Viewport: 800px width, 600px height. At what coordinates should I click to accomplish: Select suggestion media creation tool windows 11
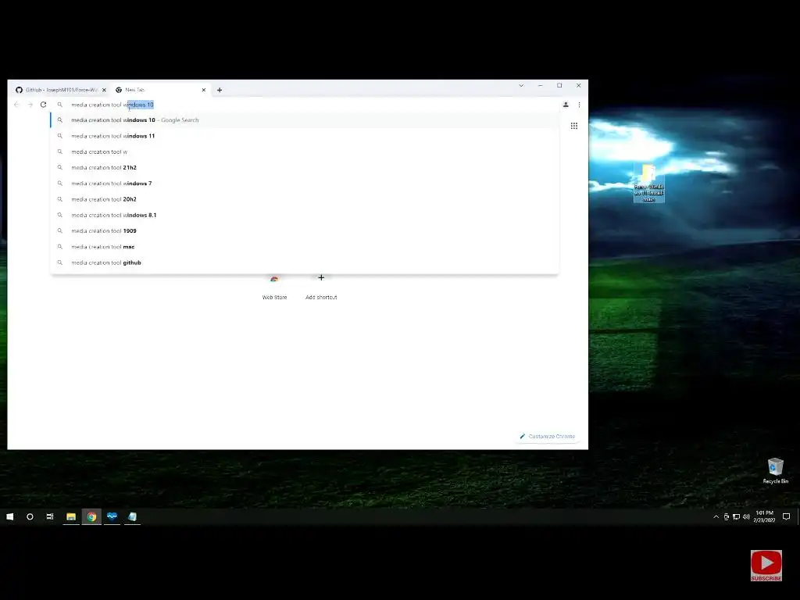point(305,136)
